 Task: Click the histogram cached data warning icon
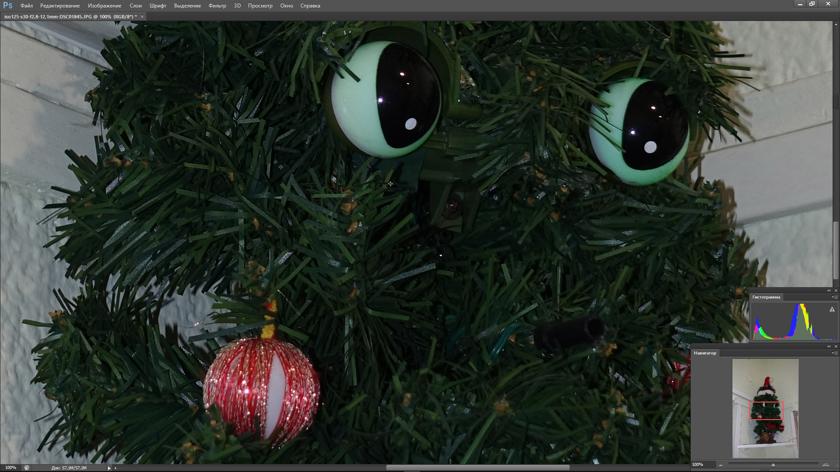pyautogui.click(x=832, y=309)
